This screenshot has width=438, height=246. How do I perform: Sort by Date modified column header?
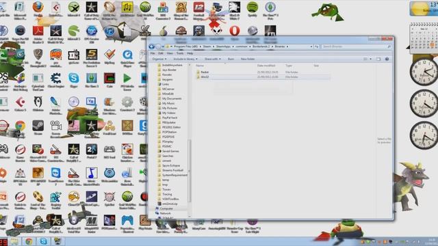pyautogui.click(x=266, y=66)
